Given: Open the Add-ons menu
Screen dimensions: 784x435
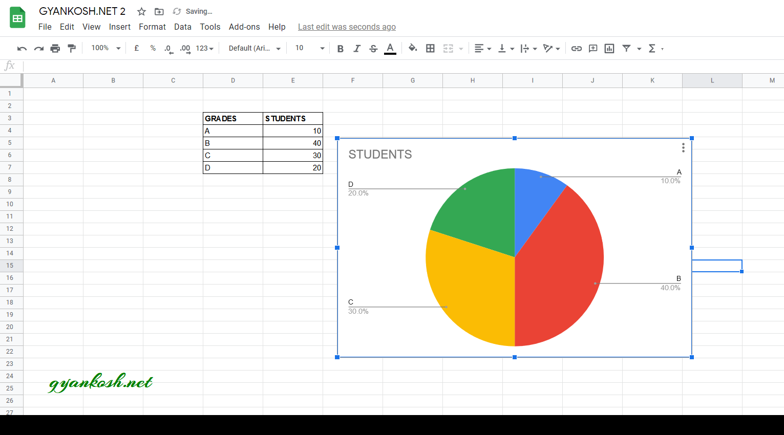Looking at the screenshot, I should coord(244,27).
